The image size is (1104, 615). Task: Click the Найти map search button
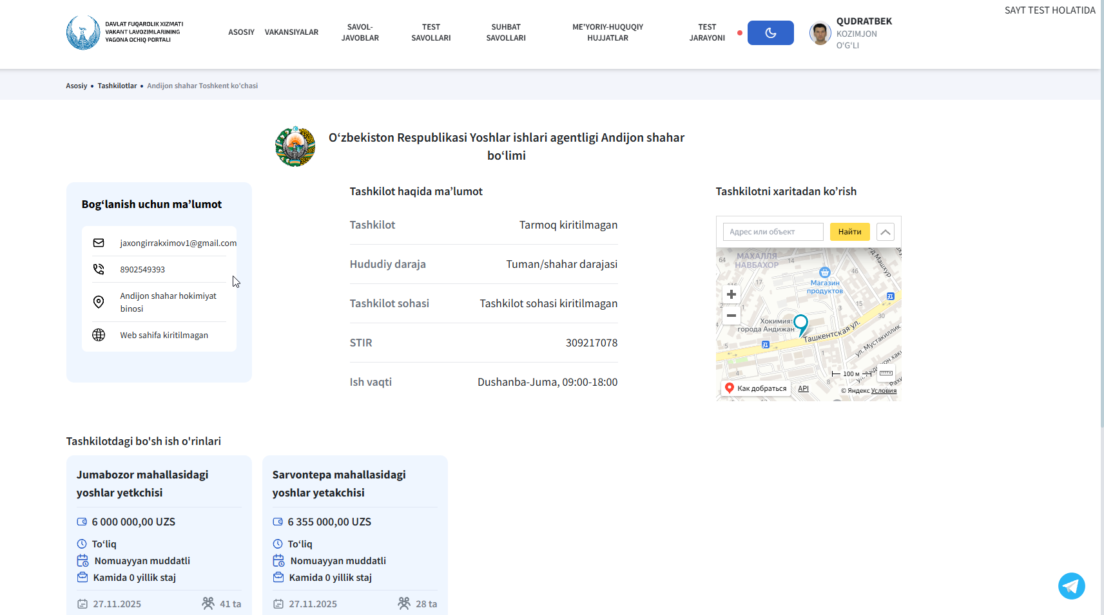click(849, 232)
